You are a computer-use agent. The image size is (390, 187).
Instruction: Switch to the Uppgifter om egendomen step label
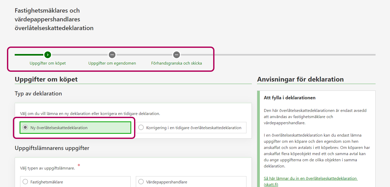pyautogui.click(x=112, y=63)
